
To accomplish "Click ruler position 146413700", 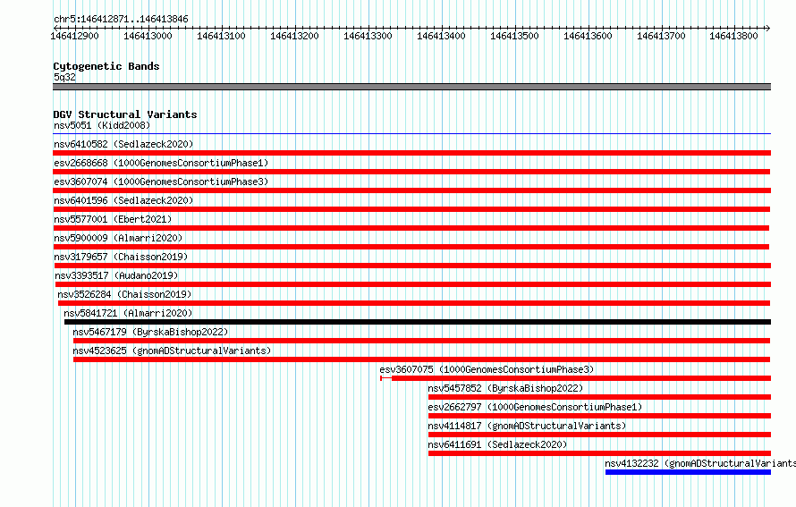I will click(661, 36).
